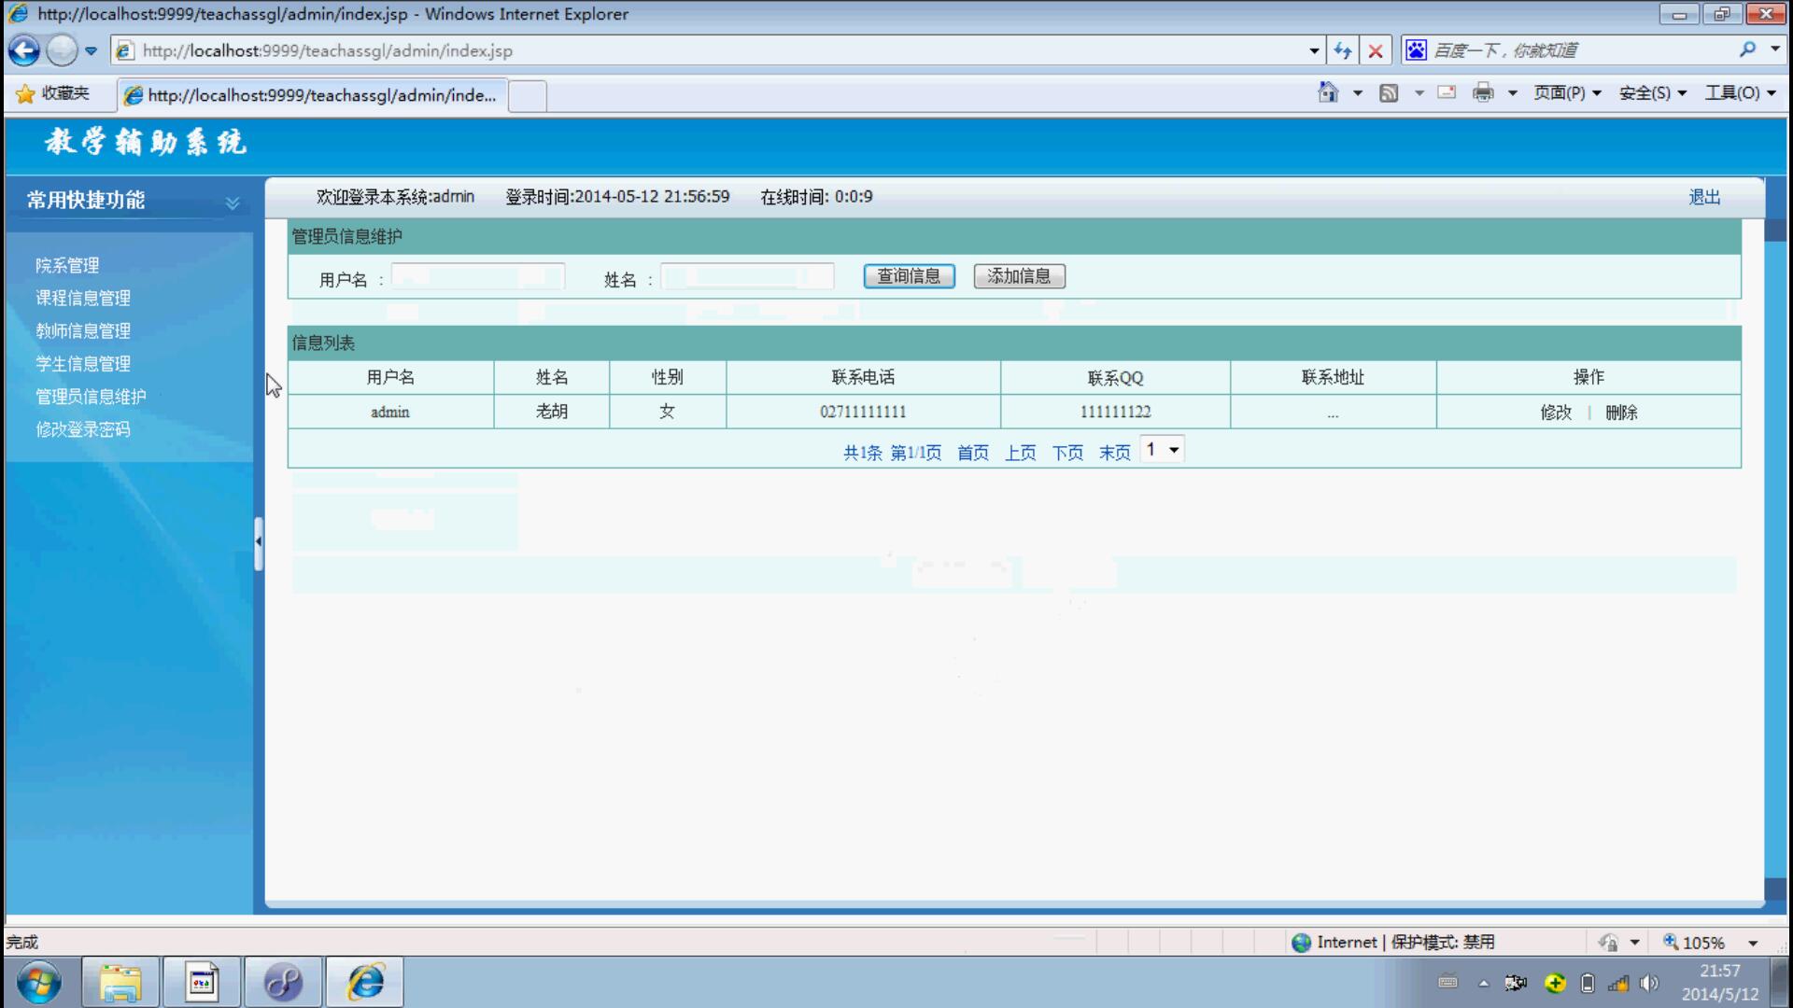Viewport: 1793px width, 1008px height.
Task: Click the IE forward arrow button
Action: click(62, 50)
